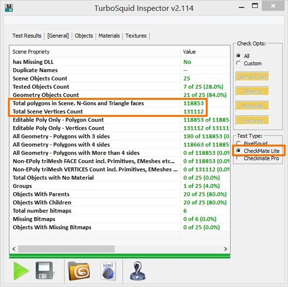Open the TurboSquid folder icon

tap(79, 271)
